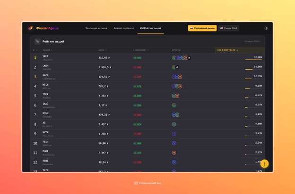Sort table by the Акция column
The width and height of the screenshot is (295, 194).
click(47, 50)
